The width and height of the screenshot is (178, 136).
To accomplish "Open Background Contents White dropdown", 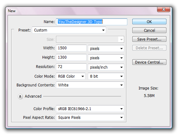I will point(90,85).
